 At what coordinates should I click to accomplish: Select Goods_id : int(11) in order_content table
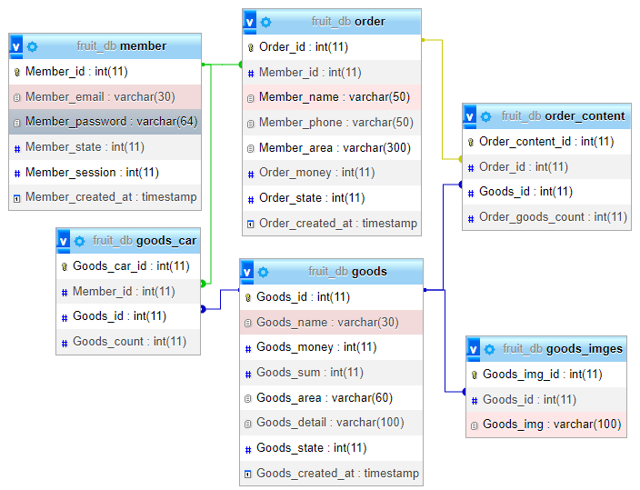click(x=546, y=192)
